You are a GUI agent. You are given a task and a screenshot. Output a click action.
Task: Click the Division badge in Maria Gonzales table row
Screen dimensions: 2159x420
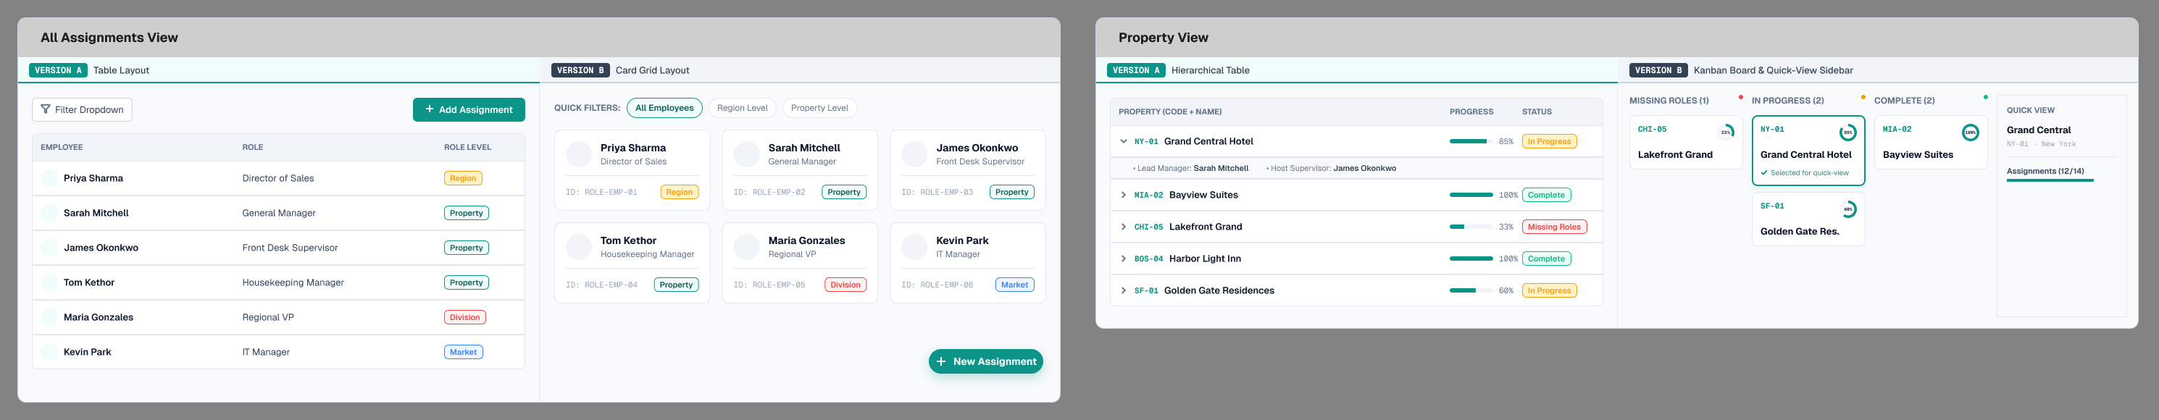[465, 318]
